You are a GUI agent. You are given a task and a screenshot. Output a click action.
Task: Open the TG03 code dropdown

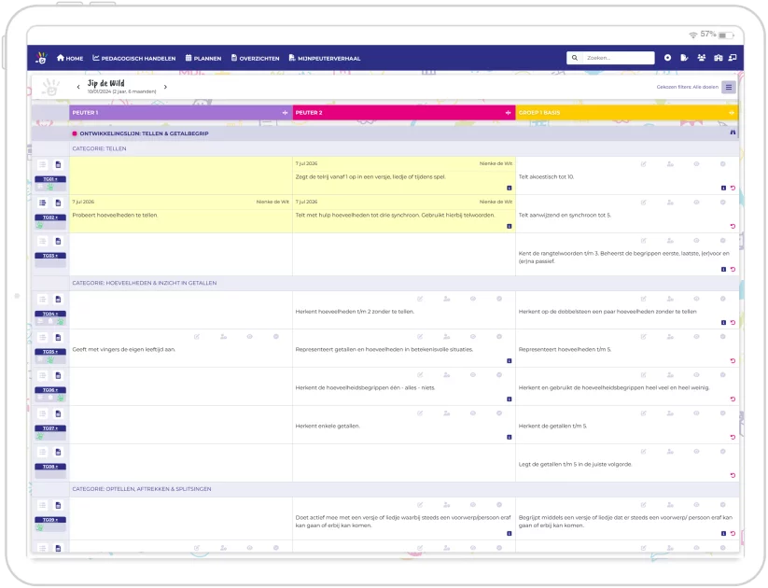point(50,256)
